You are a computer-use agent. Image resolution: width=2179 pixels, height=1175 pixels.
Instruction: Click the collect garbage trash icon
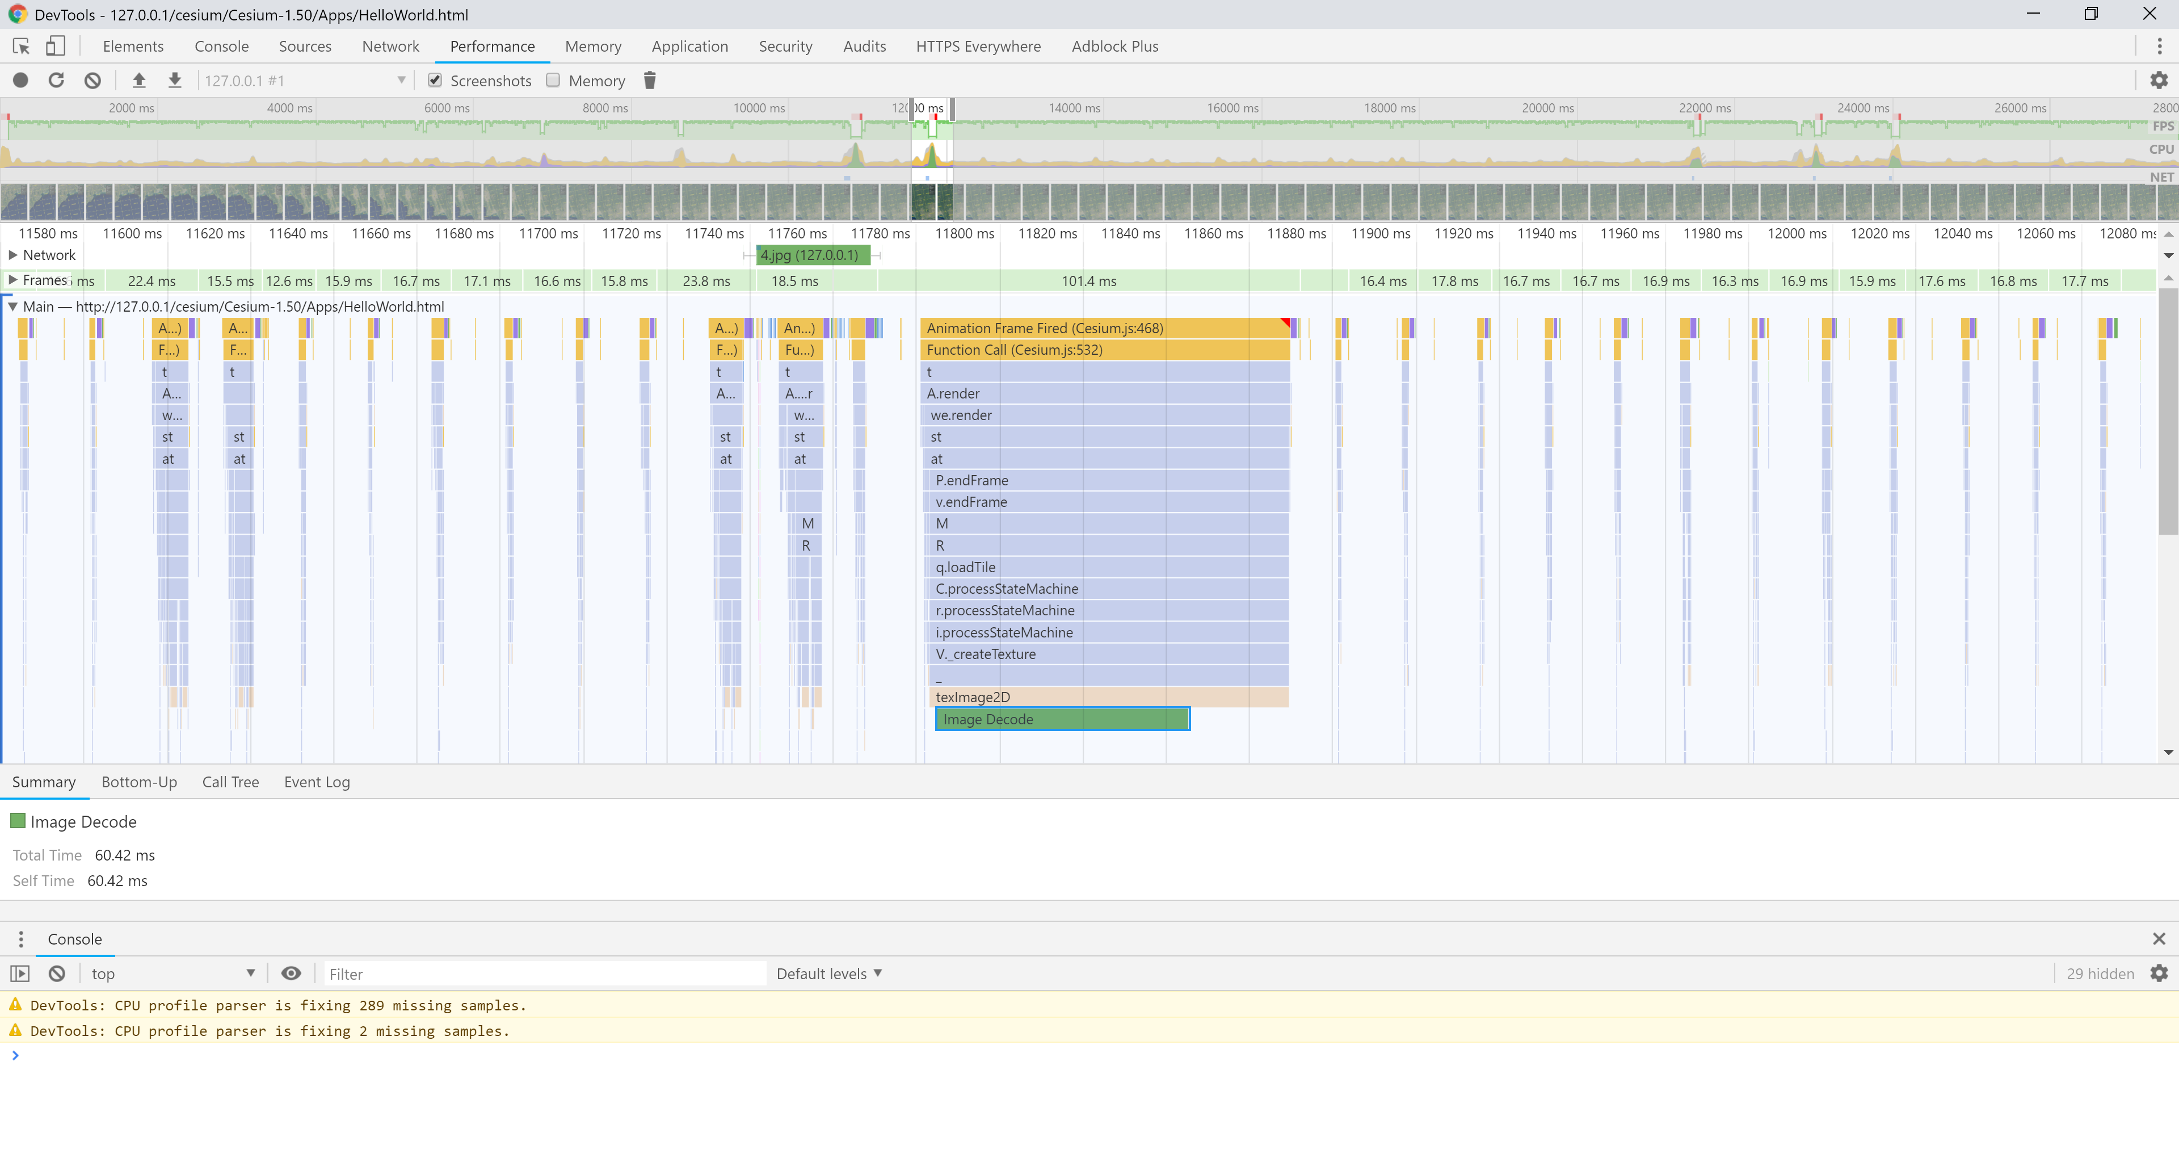649,81
